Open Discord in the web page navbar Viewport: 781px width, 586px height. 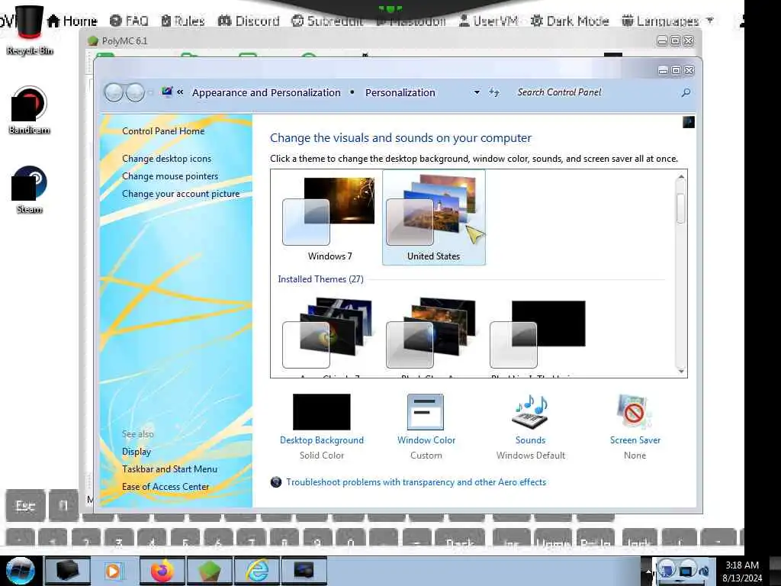tap(249, 21)
